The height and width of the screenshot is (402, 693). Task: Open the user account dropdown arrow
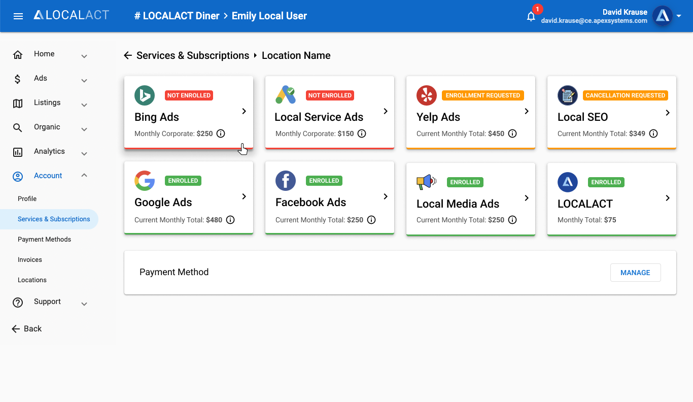pyautogui.click(x=679, y=16)
